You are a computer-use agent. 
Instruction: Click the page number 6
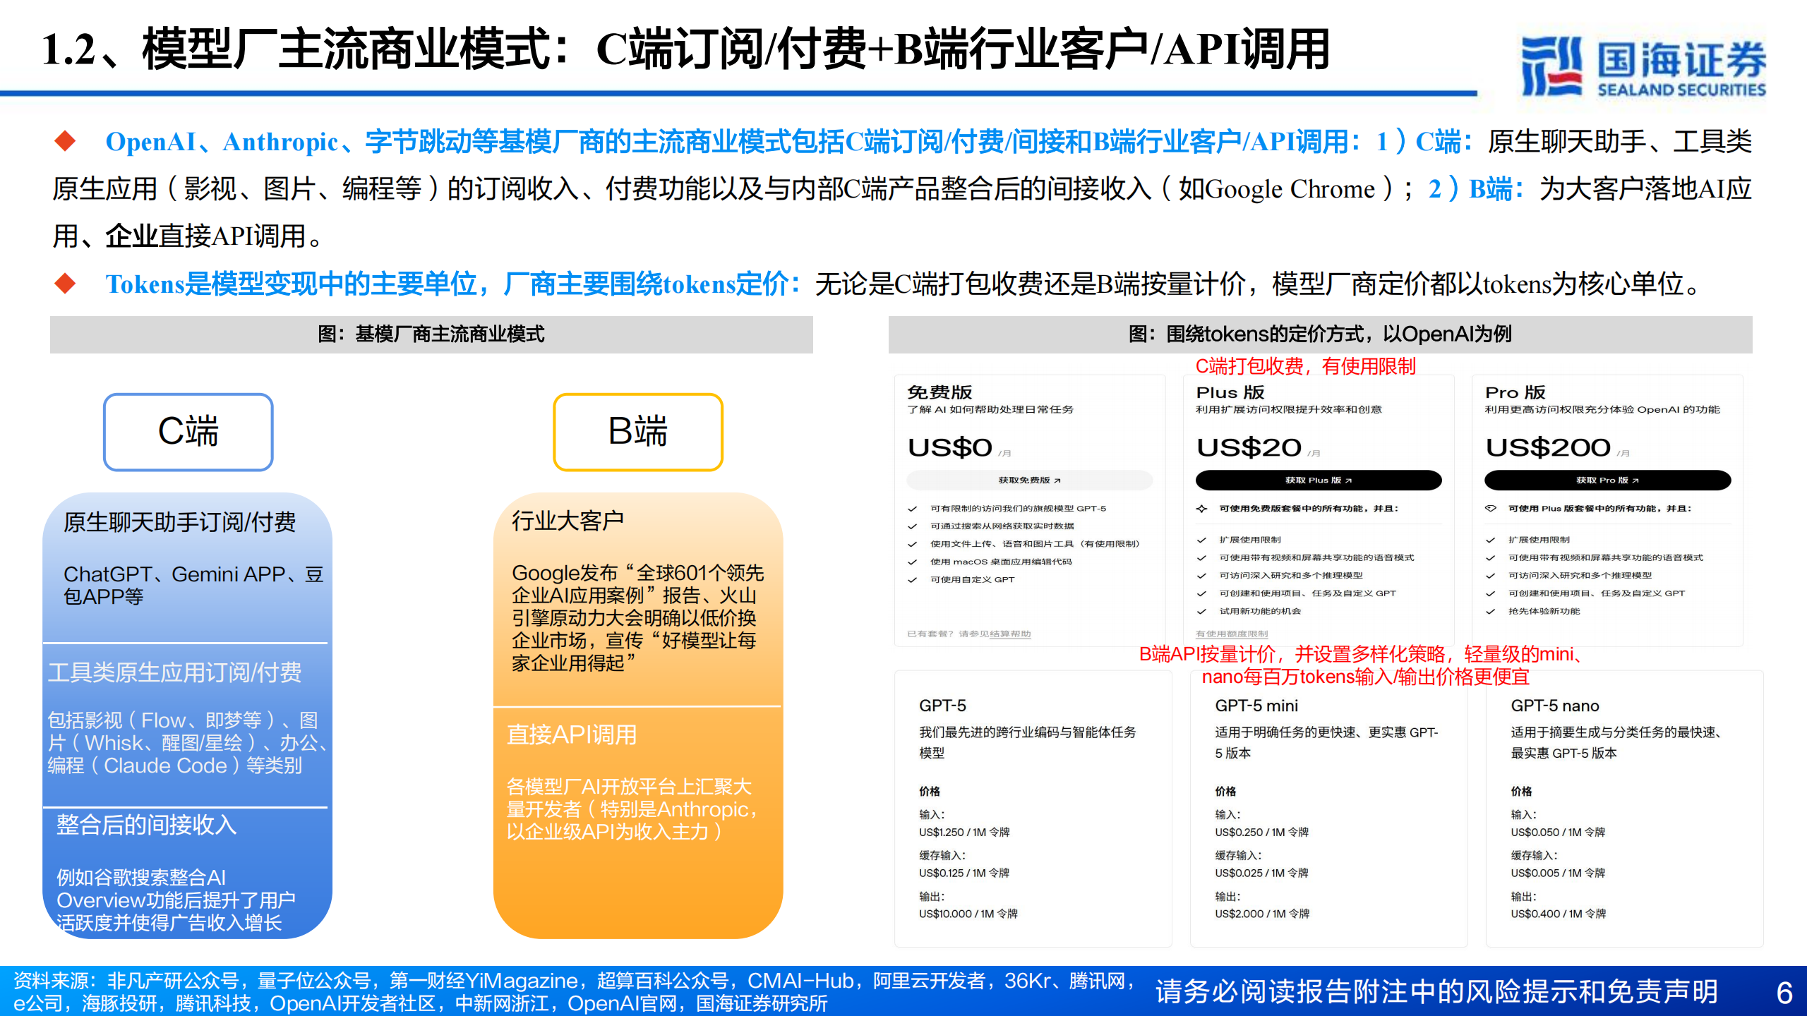(1784, 993)
